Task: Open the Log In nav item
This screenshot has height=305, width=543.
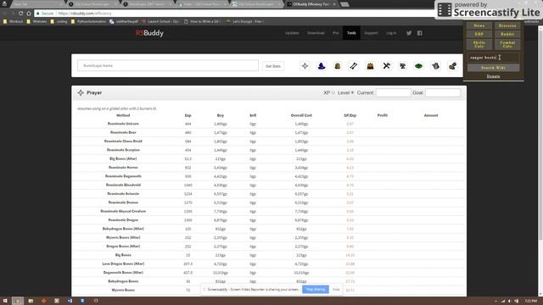Action: 391,33
